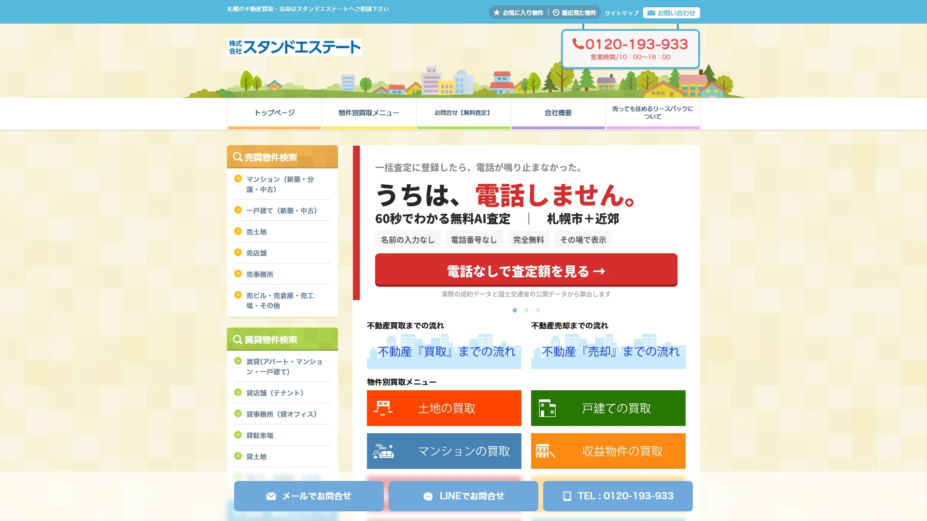Click the chat bubble icon in LINEでお問合せ
927x521 pixels.
tap(428, 496)
